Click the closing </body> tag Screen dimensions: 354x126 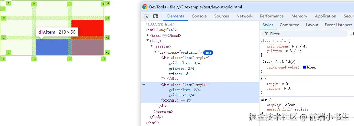156,117
